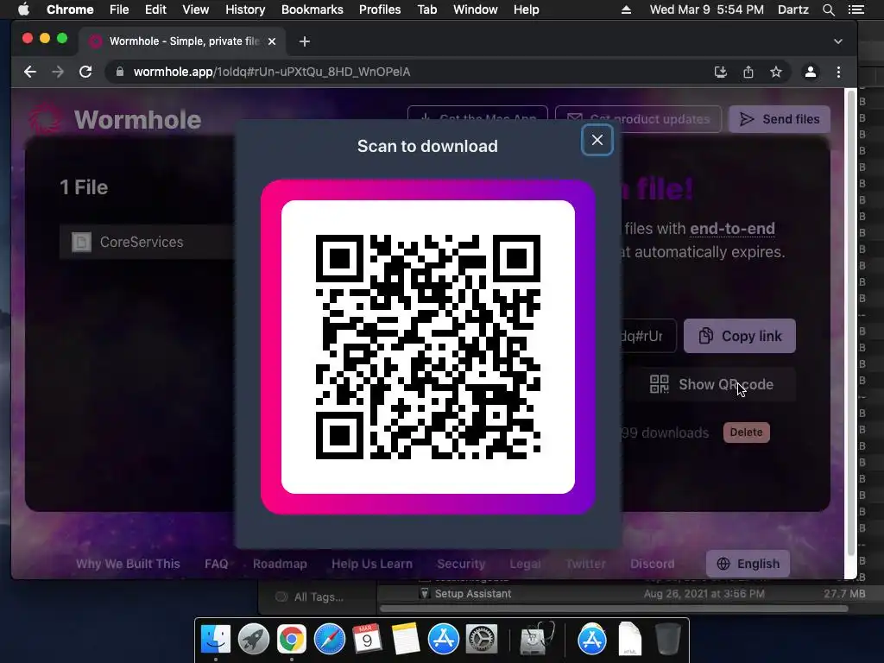Open Chrome three-dot menu
The width and height of the screenshot is (884, 663).
point(838,72)
